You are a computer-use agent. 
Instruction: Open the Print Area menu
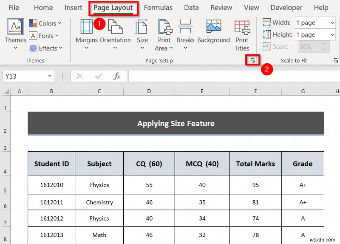[164, 35]
